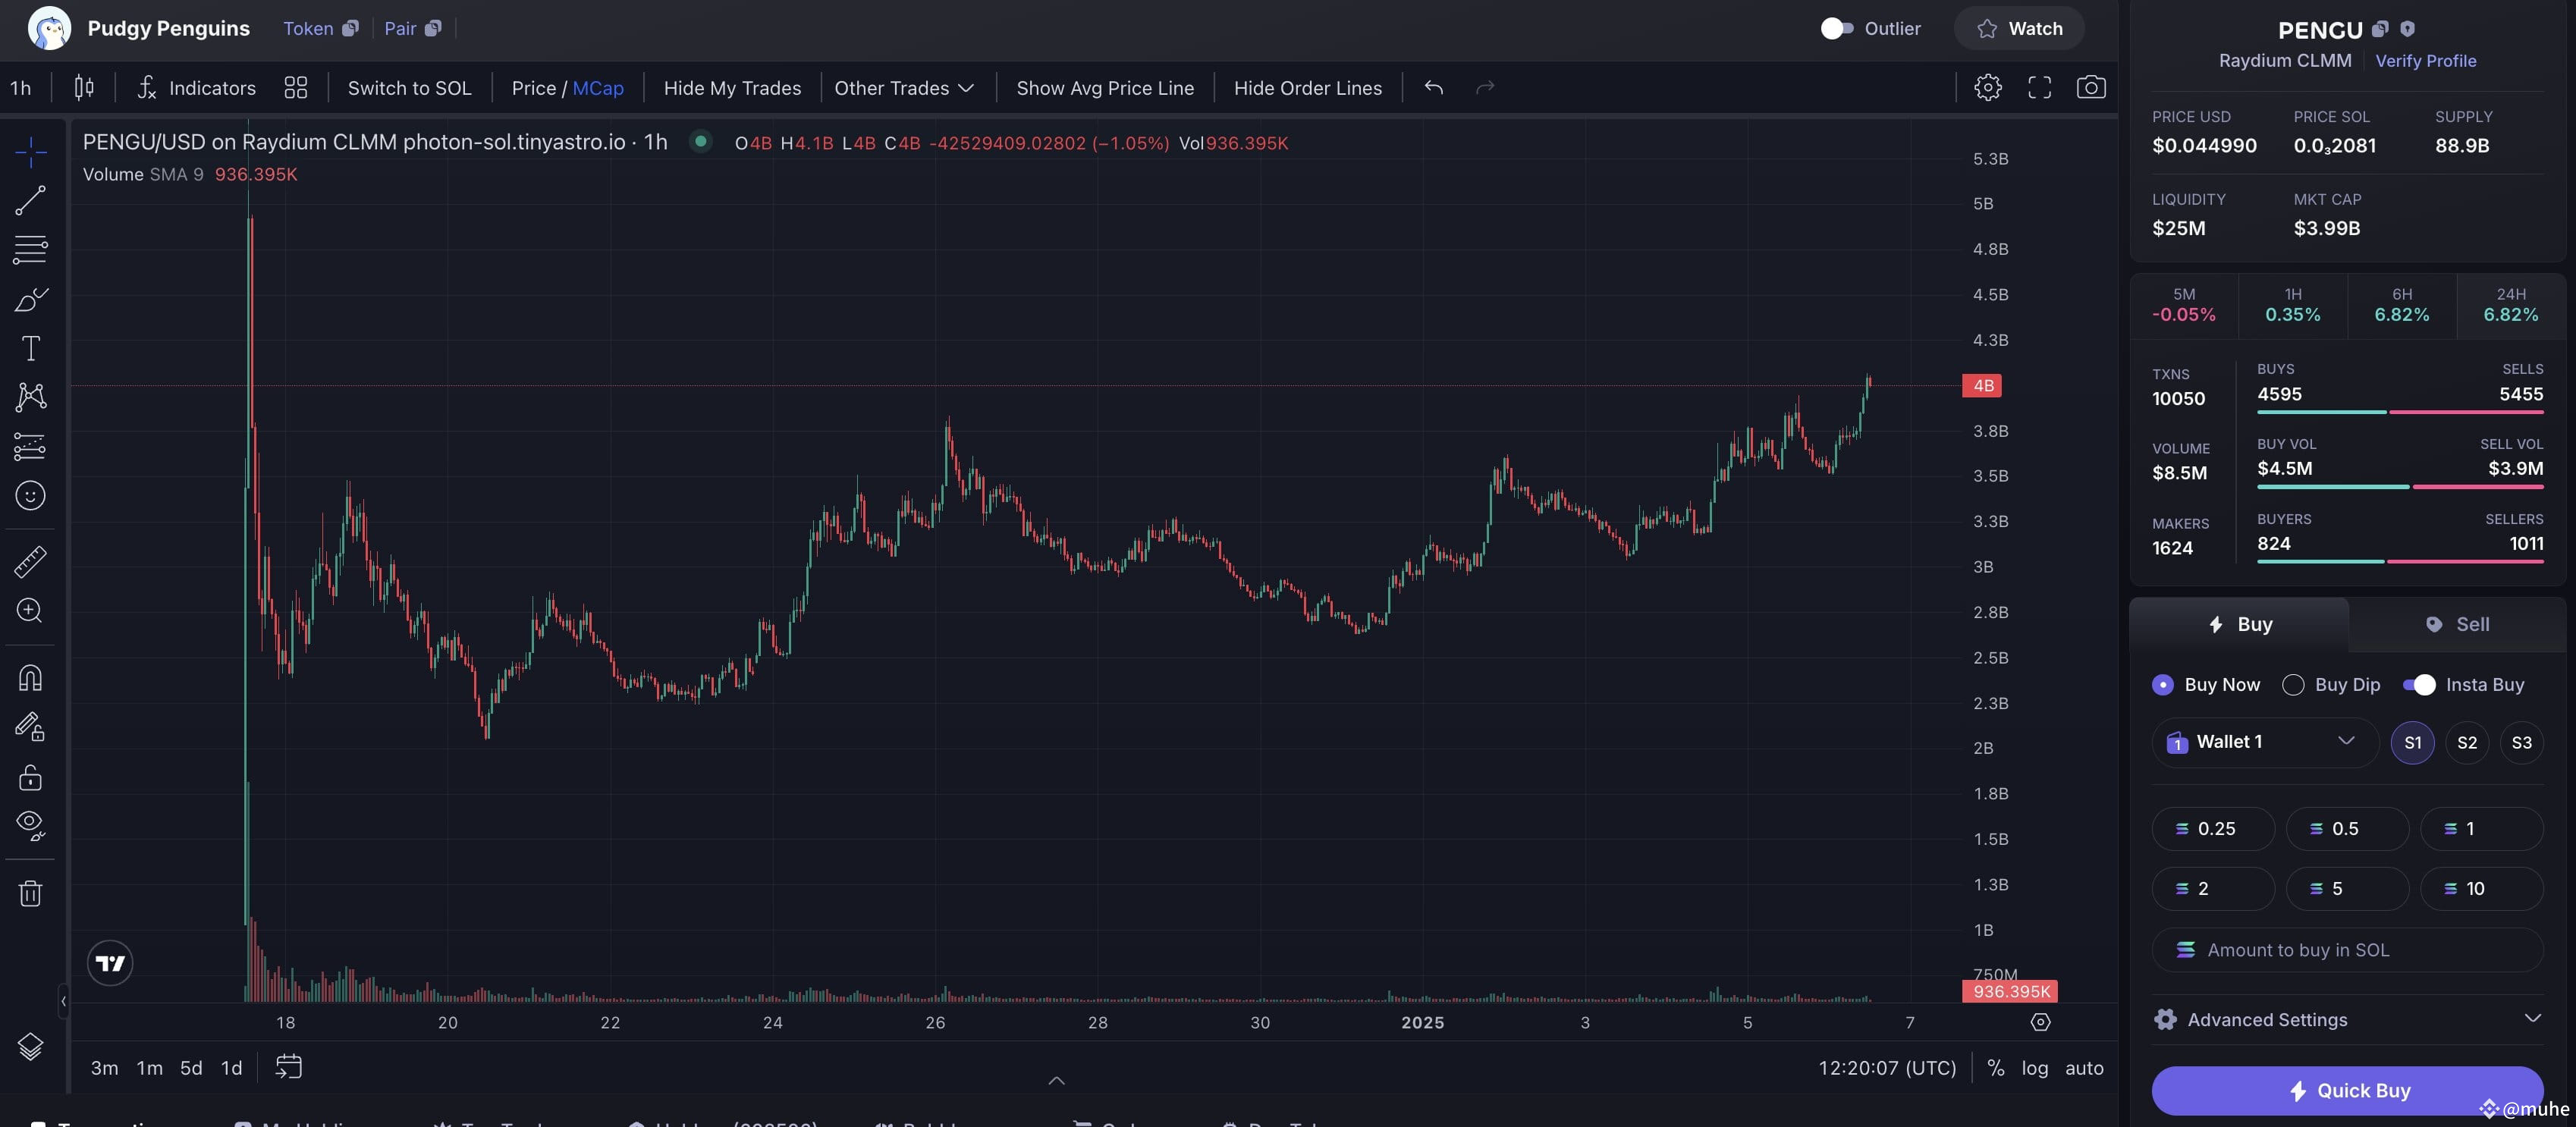The width and height of the screenshot is (2576, 1127).
Task: Toggle the Outlier switch
Action: (x=1836, y=29)
